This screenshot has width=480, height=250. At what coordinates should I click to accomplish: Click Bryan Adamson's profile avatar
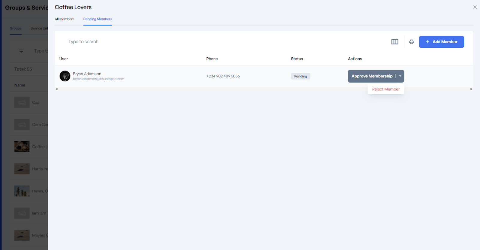tap(65, 76)
